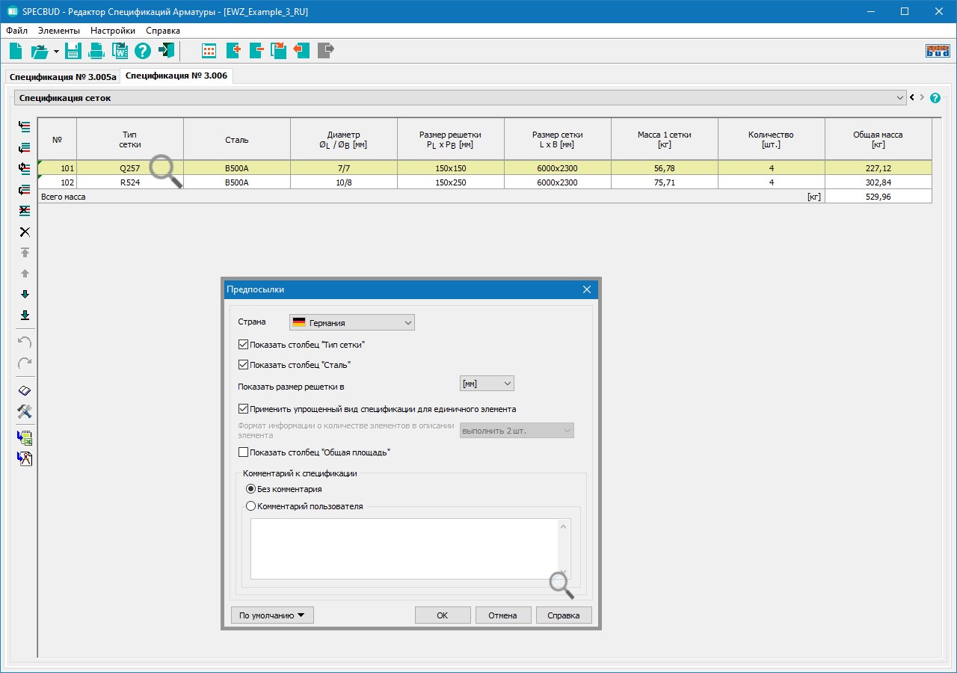
Task: Open the Настройки menu
Action: coord(113,31)
